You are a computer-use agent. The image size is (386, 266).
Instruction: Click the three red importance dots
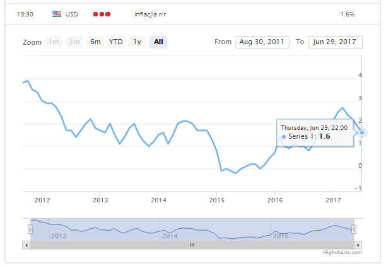click(102, 14)
